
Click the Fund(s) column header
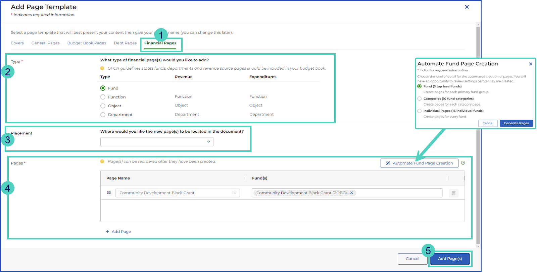coord(260,178)
